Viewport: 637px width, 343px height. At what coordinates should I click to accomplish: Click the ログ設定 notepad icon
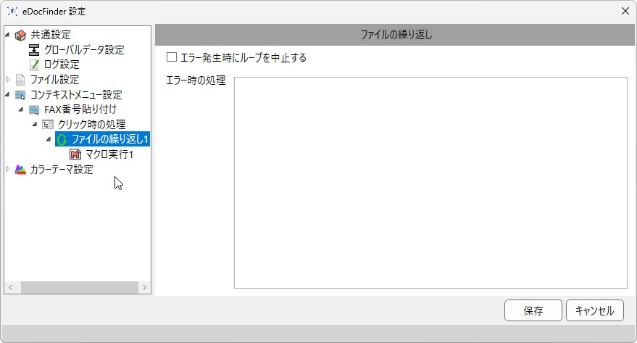coord(34,65)
